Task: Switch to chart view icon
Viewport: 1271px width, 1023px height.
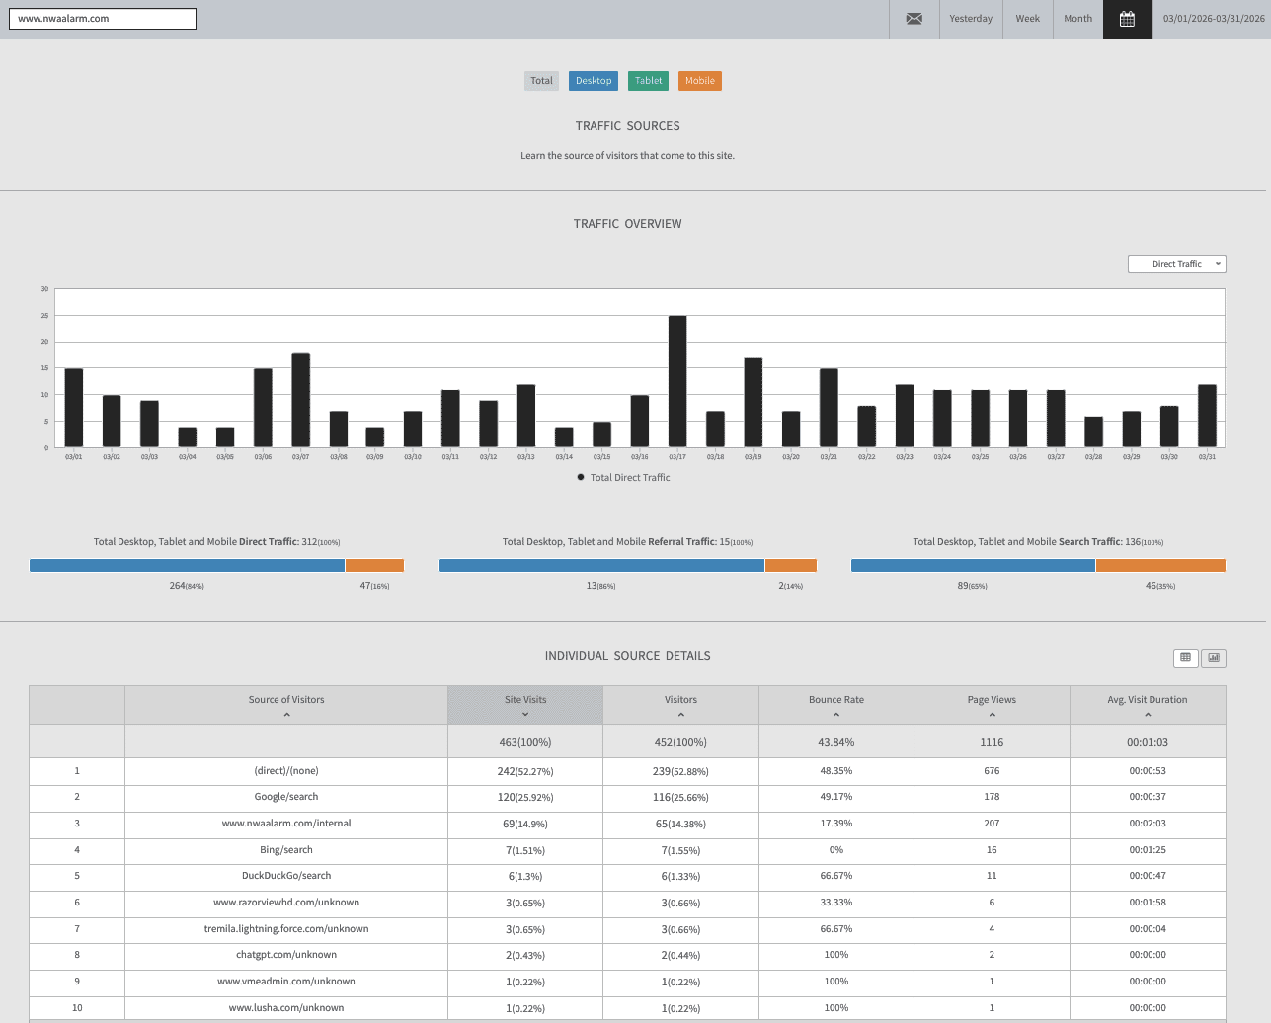Action: coord(1213,658)
